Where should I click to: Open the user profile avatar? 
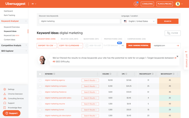(178, 4)
